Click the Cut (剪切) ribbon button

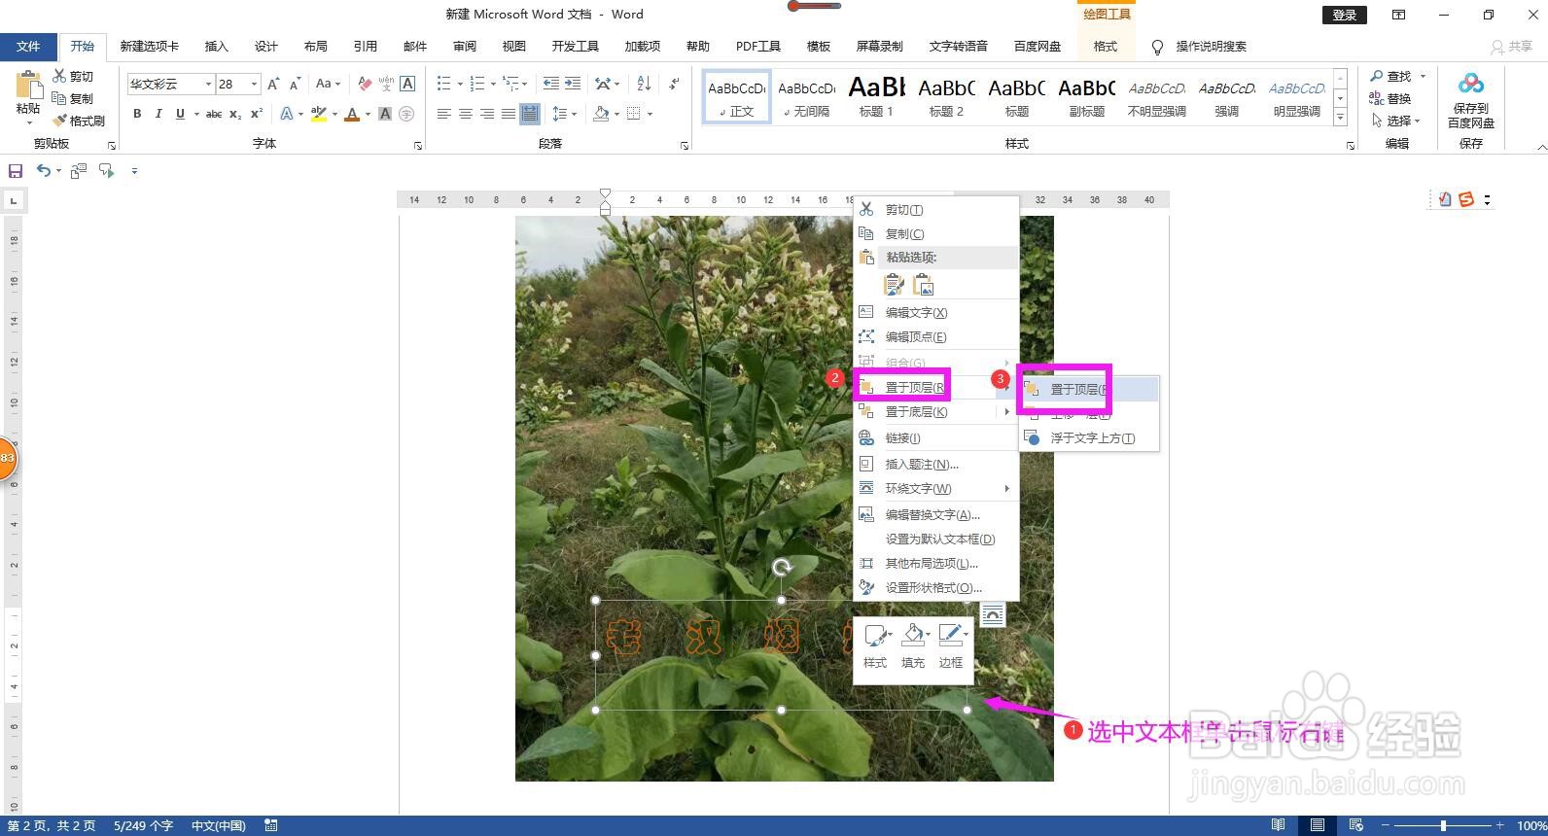coord(73,76)
